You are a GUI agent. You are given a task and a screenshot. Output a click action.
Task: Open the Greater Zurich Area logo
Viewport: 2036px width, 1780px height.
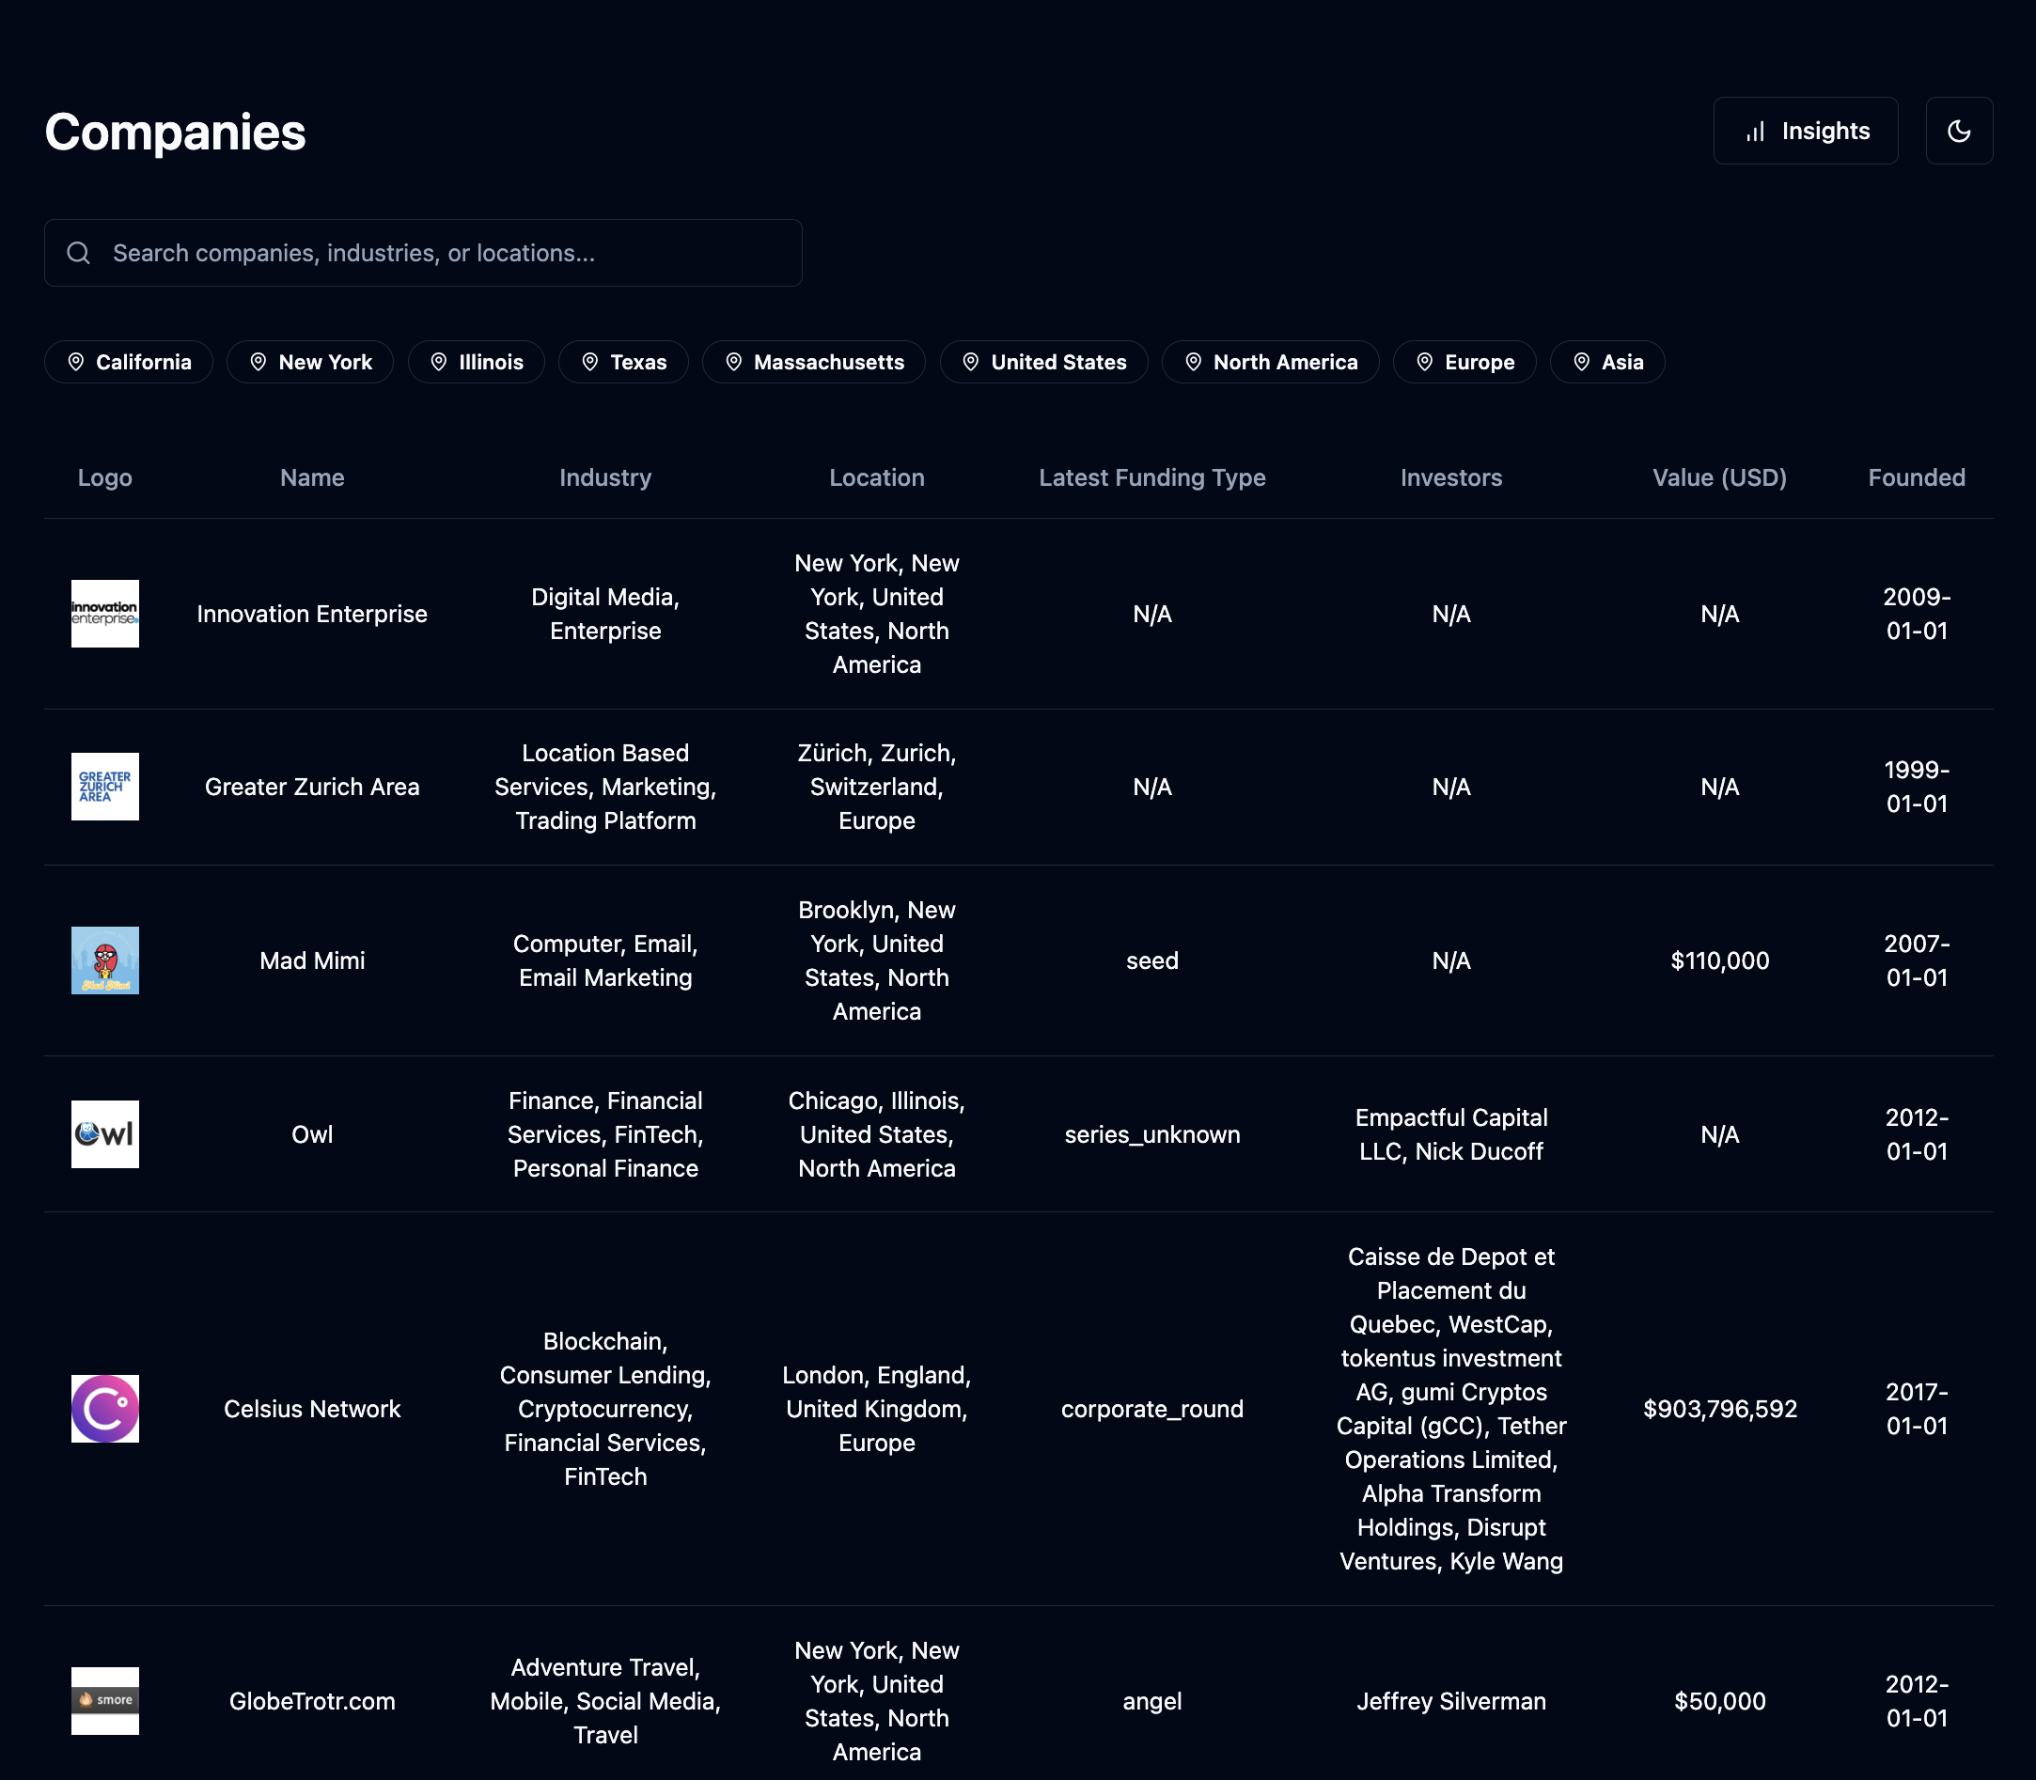(x=105, y=787)
